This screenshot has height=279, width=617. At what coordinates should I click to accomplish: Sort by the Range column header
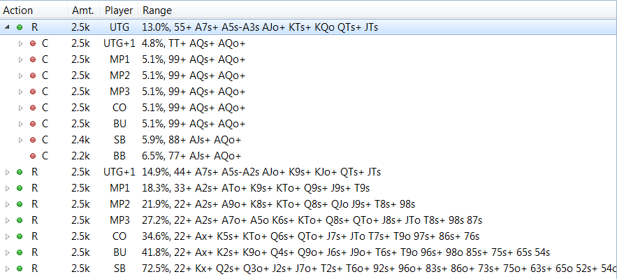[x=377, y=10]
